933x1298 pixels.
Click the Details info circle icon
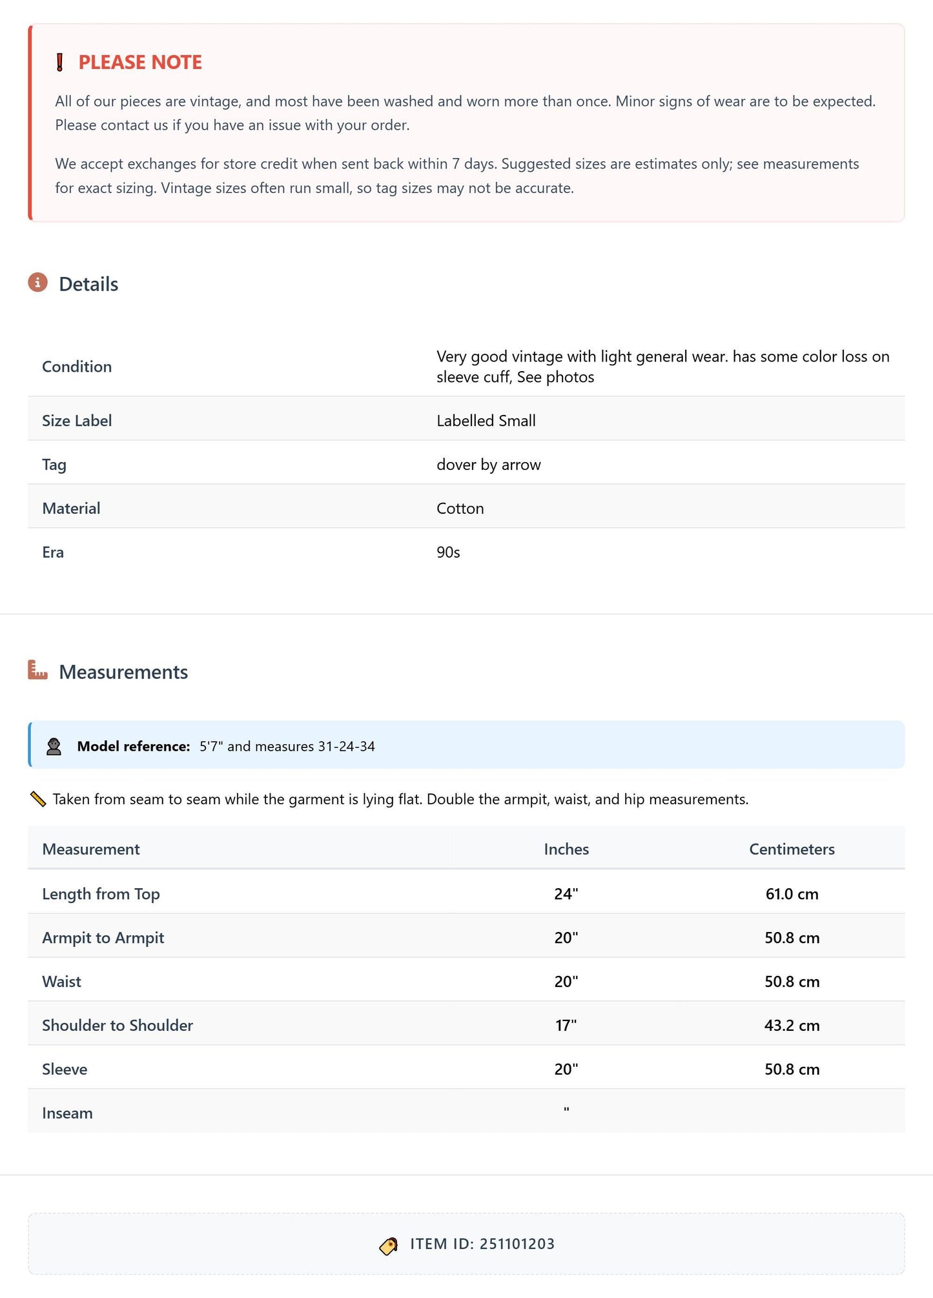tap(38, 283)
